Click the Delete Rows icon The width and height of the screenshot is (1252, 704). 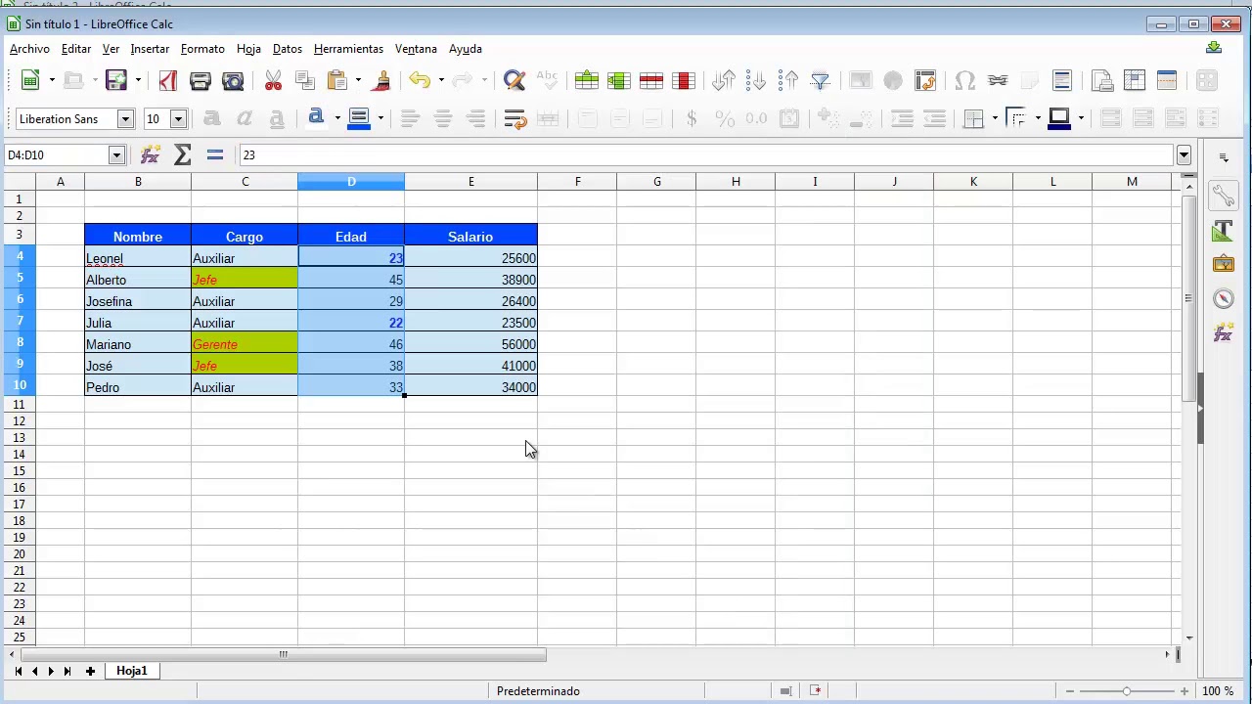[x=651, y=80]
